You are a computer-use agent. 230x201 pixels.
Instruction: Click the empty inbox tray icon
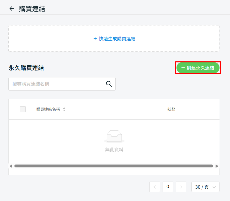point(114,136)
